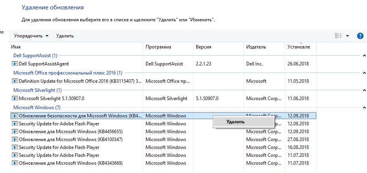This screenshot has height=173, width=367.
Task: Click the Удалить toolbar button
Action: (65, 36)
